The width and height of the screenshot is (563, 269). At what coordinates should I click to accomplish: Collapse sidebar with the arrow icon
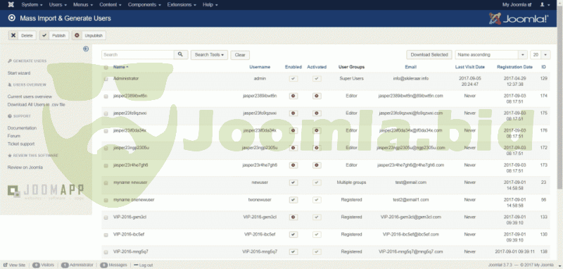(x=86, y=49)
